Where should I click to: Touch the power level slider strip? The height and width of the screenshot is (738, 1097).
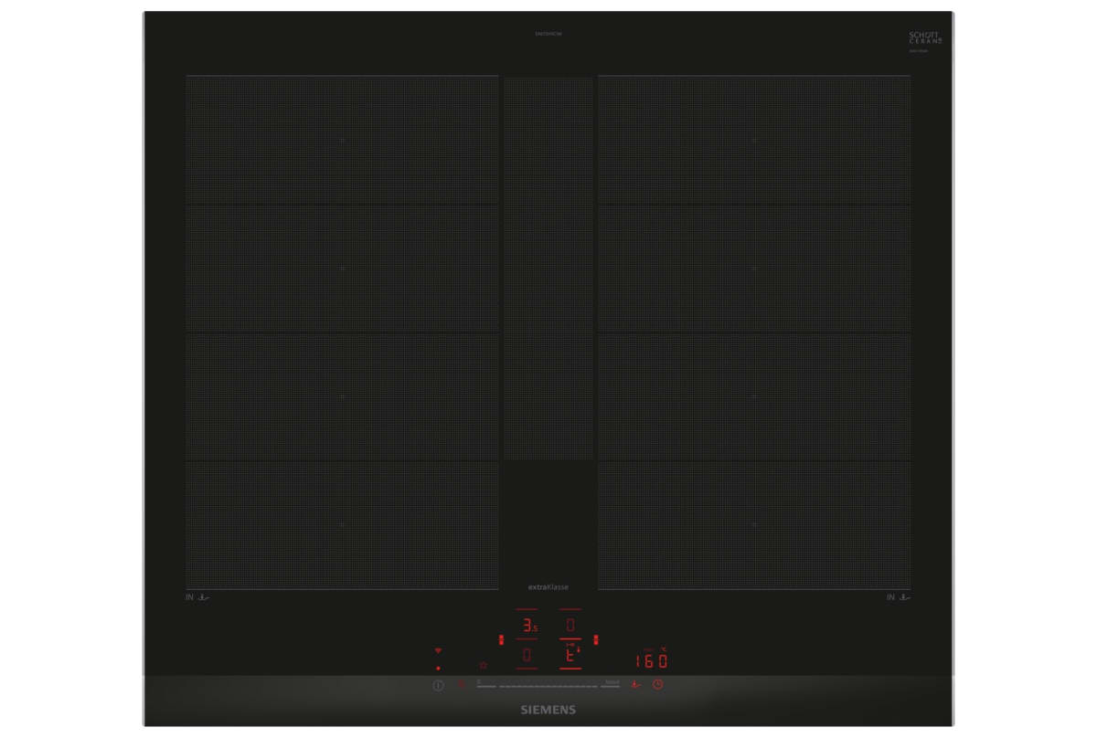[548, 685]
